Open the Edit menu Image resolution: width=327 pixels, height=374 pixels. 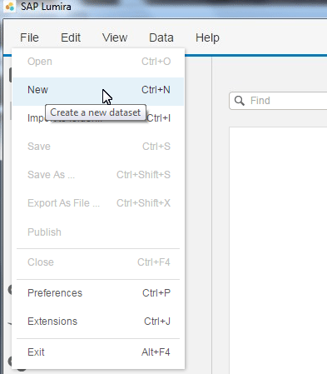click(x=71, y=37)
